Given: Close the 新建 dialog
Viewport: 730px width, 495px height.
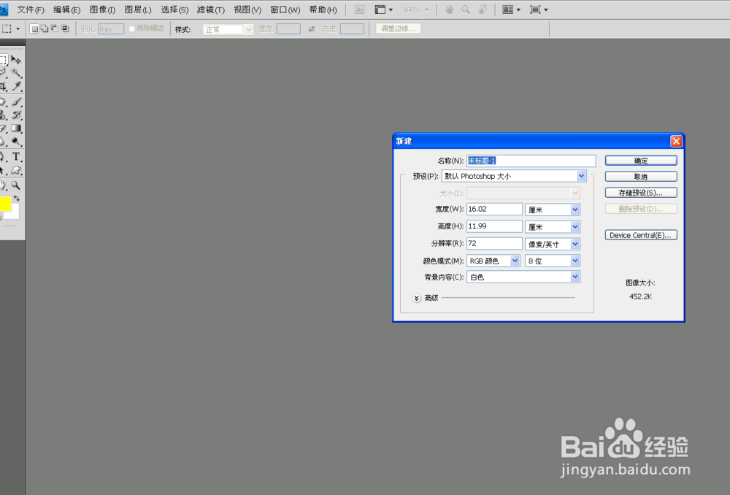Looking at the screenshot, I should (676, 141).
